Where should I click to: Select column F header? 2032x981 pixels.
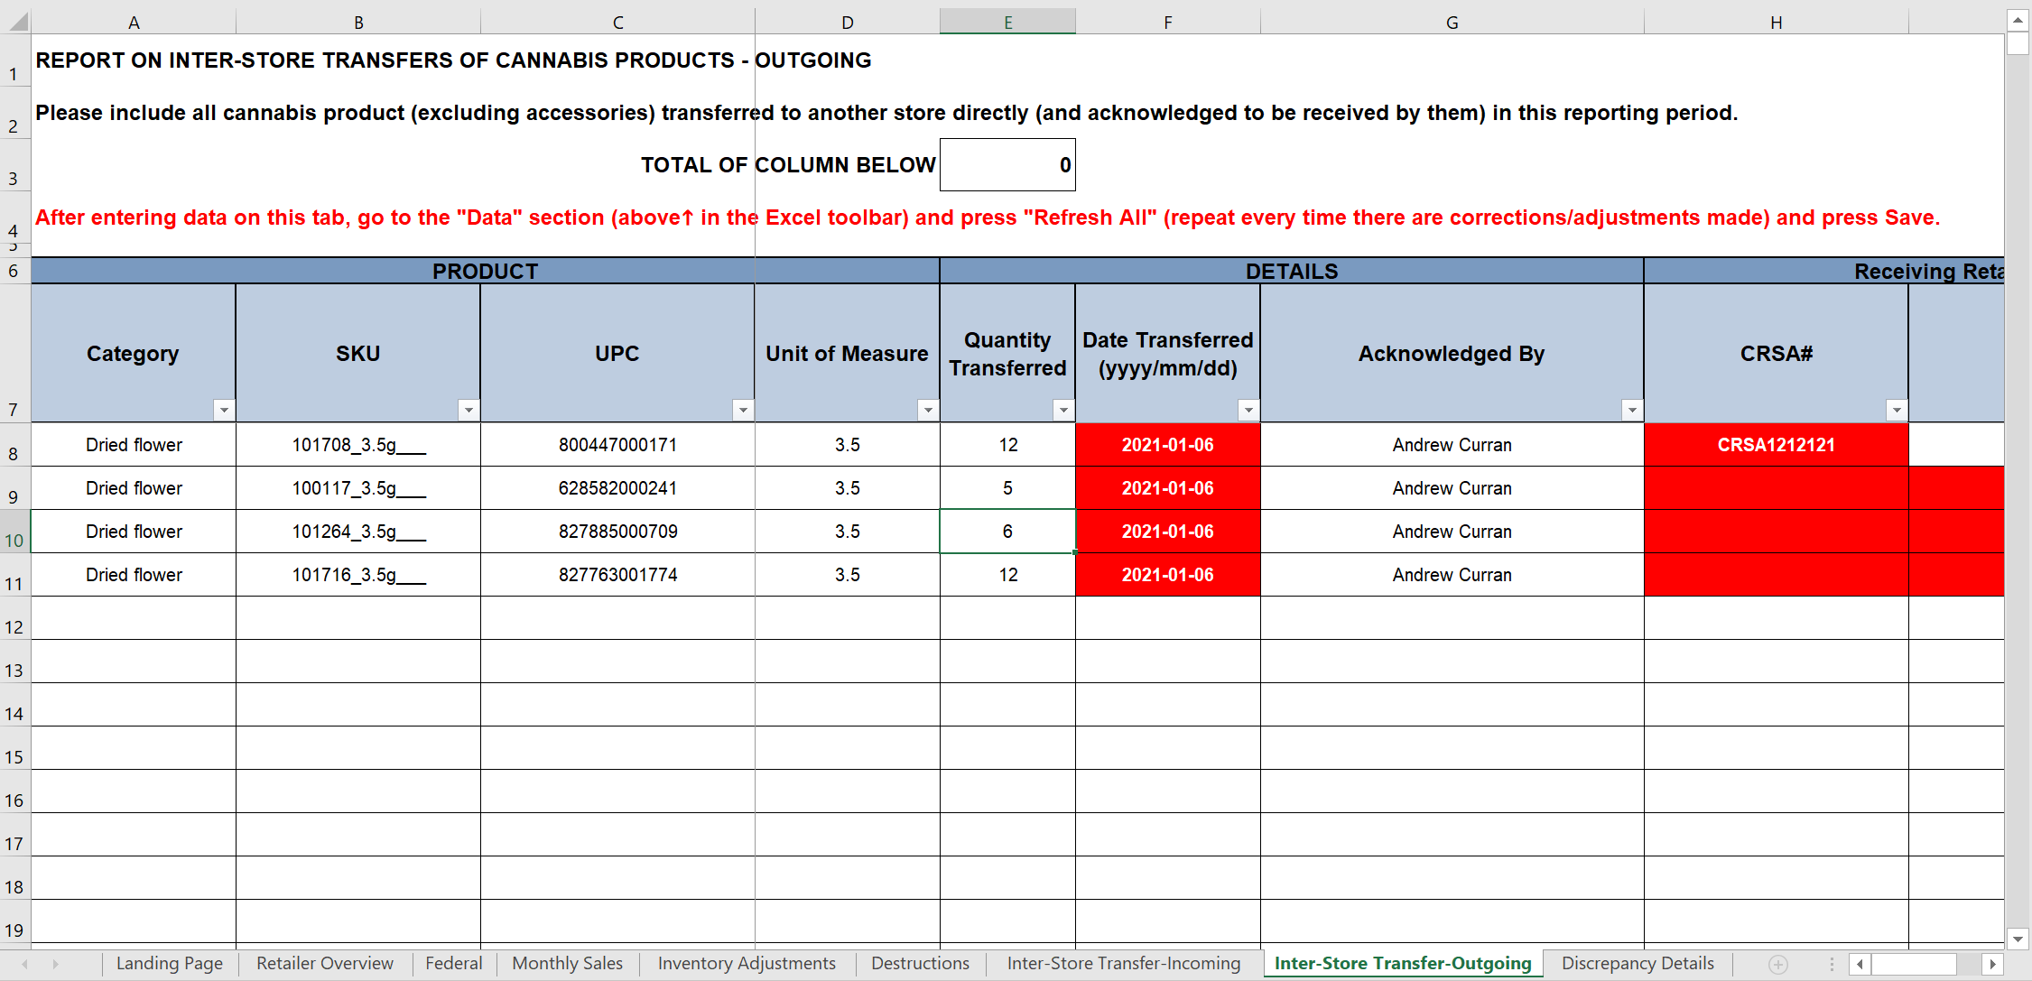tap(1167, 22)
